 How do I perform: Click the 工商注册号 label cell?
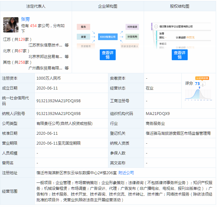pyautogui.click(x=126, y=101)
